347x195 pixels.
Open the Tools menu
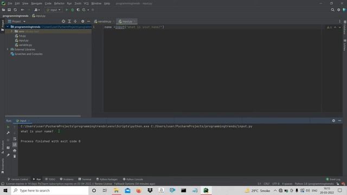point(78,4)
